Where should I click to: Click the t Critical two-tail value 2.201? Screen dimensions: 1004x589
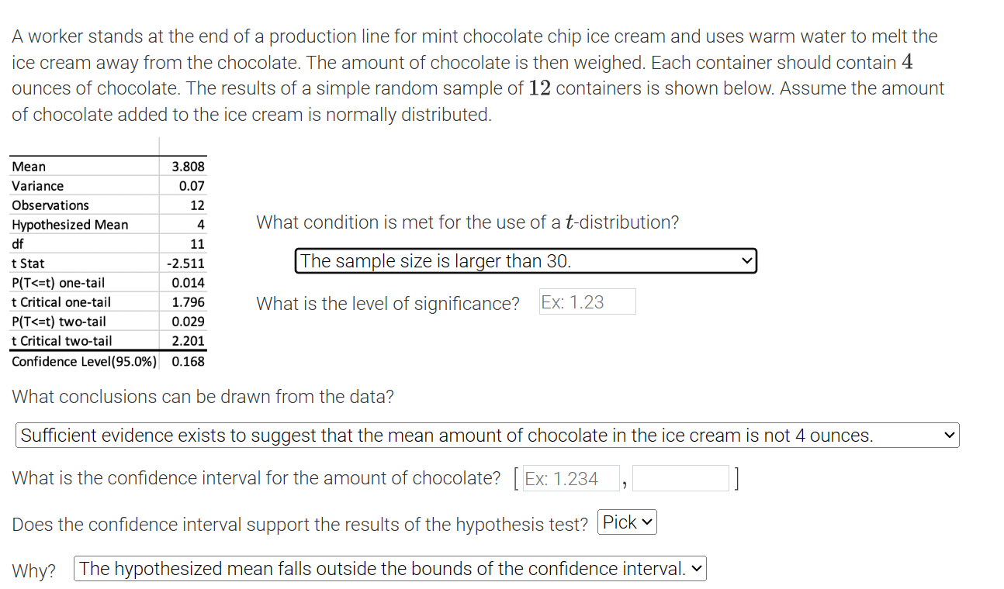click(188, 341)
